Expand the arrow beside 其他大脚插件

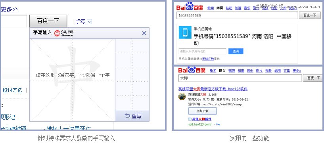coord(190,119)
